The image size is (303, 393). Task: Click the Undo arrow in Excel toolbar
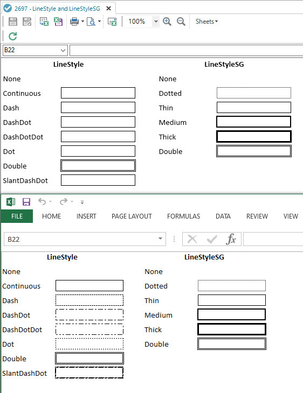click(42, 201)
